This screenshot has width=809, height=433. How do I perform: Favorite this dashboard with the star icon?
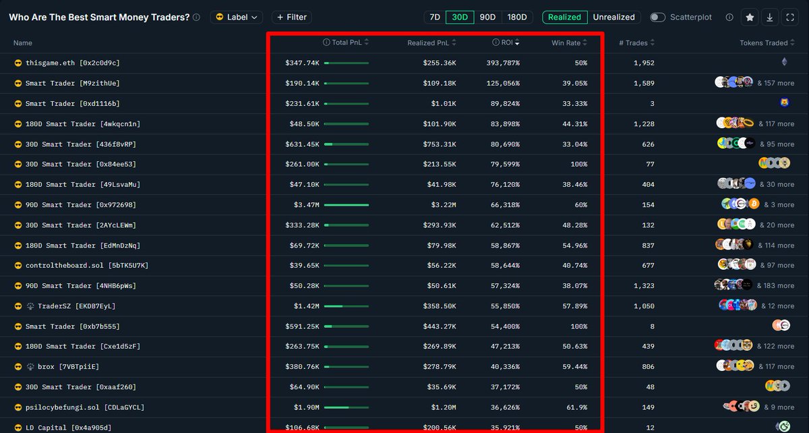coord(750,18)
